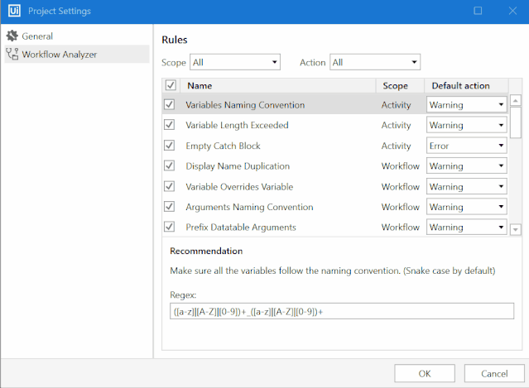Screen dimensions: 529x388
Task: Select the Variables Naming Convention row text
Action: (245, 105)
